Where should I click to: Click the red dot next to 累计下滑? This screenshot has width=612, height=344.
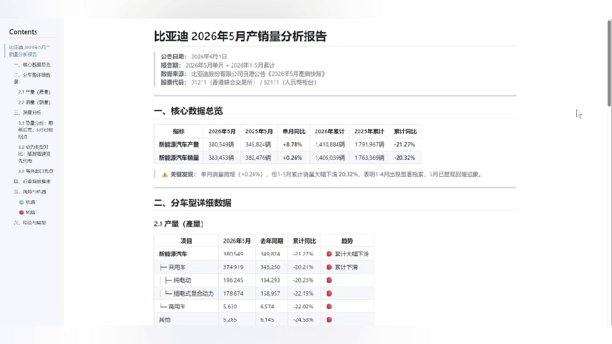329,267
